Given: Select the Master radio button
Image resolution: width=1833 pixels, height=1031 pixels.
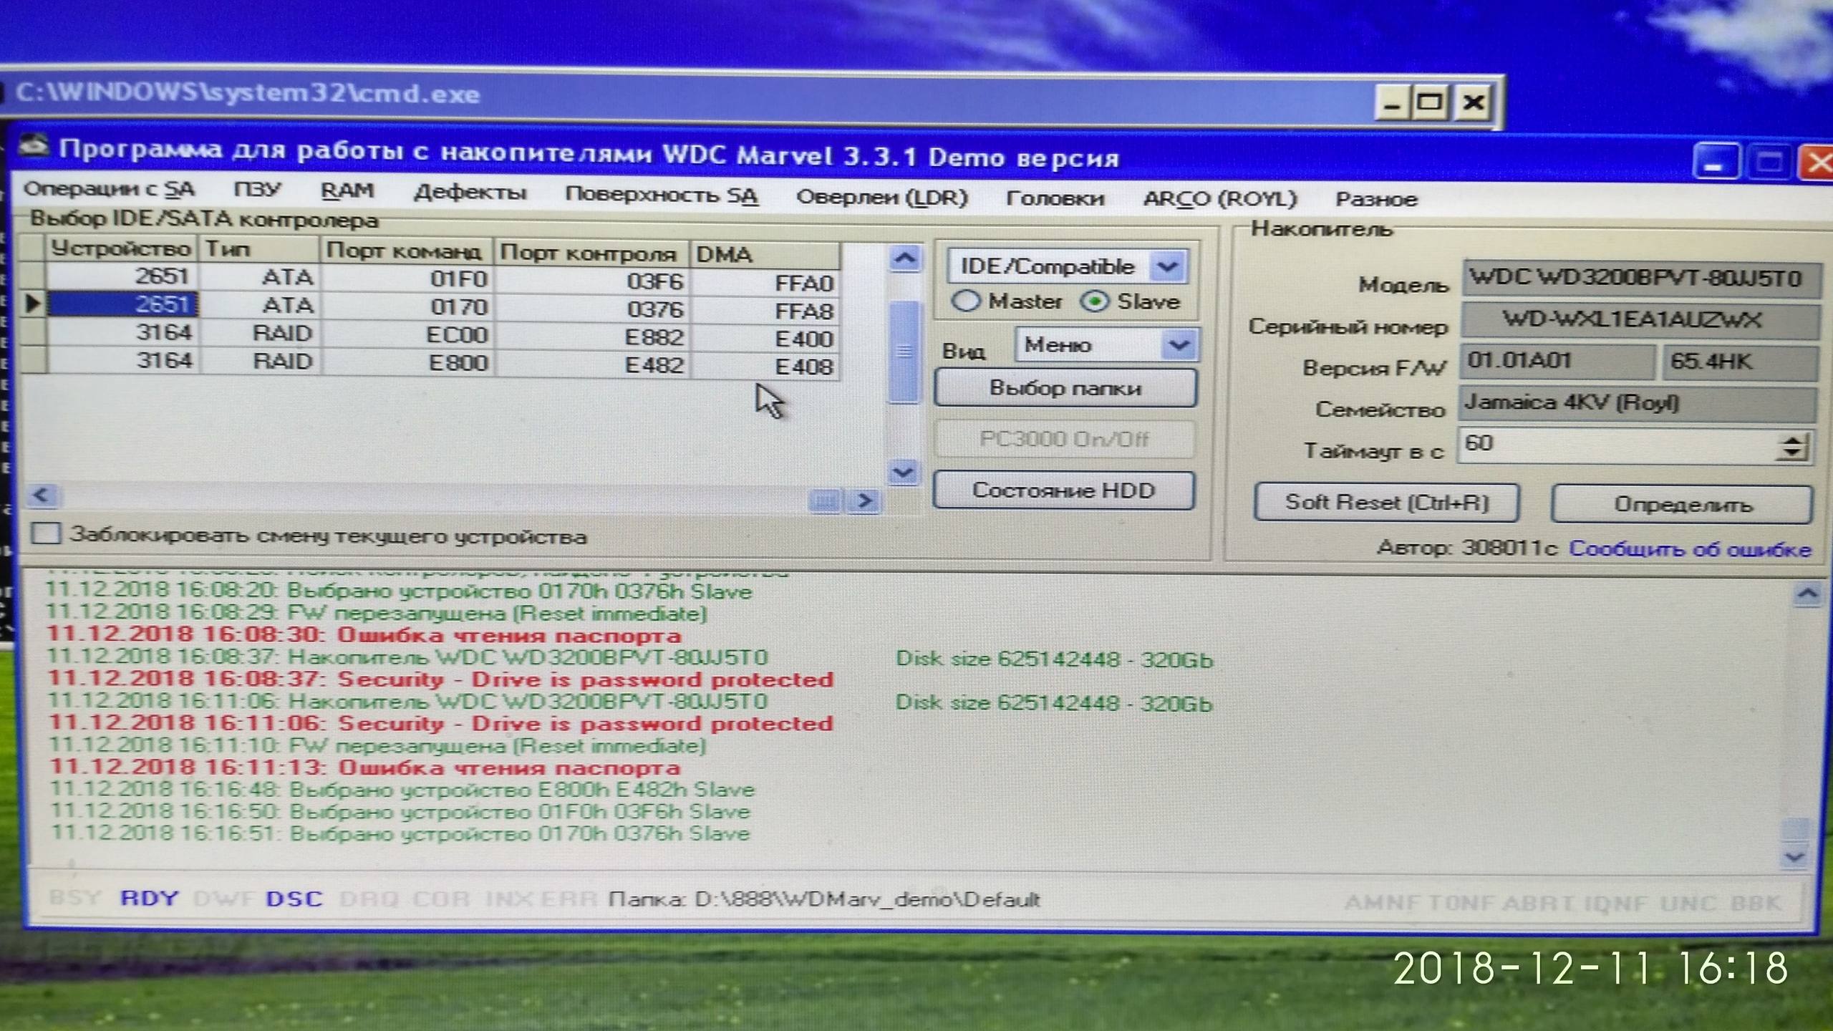Looking at the screenshot, I should [965, 301].
